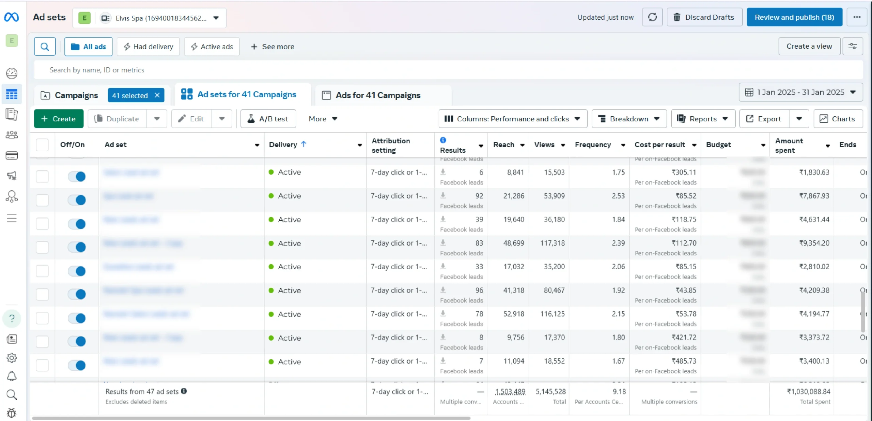Viewport: 872px width, 421px height.
Task: Open the notifications bell in sidebar
Action: (x=12, y=376)
